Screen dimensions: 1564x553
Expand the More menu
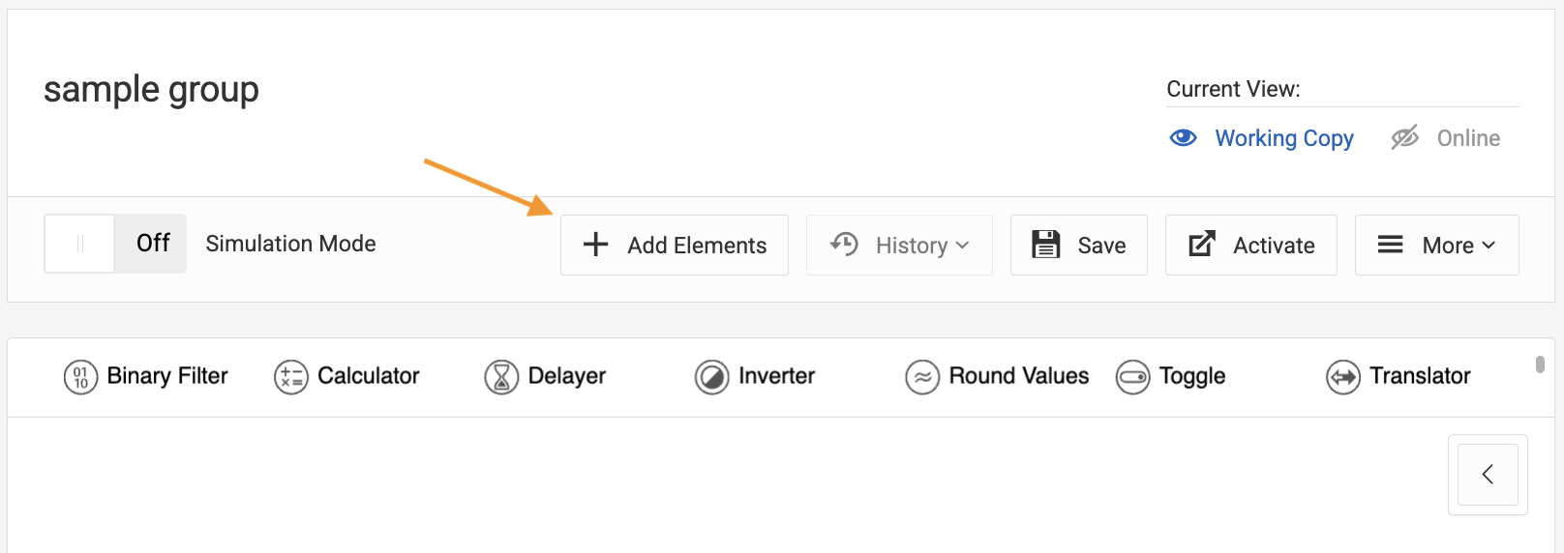click(1436, 246)
